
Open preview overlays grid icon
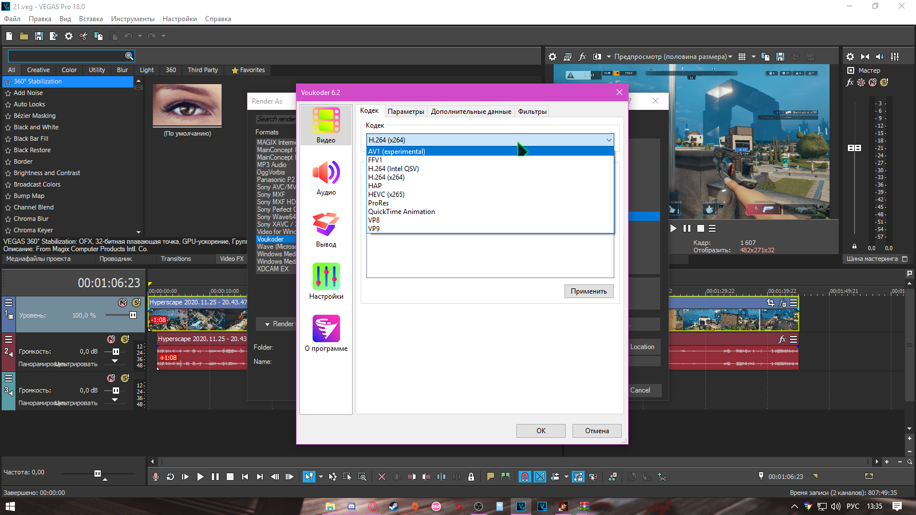coord(742,57)
